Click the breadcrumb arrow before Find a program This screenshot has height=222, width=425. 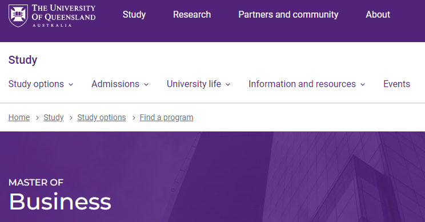[134, 118]
